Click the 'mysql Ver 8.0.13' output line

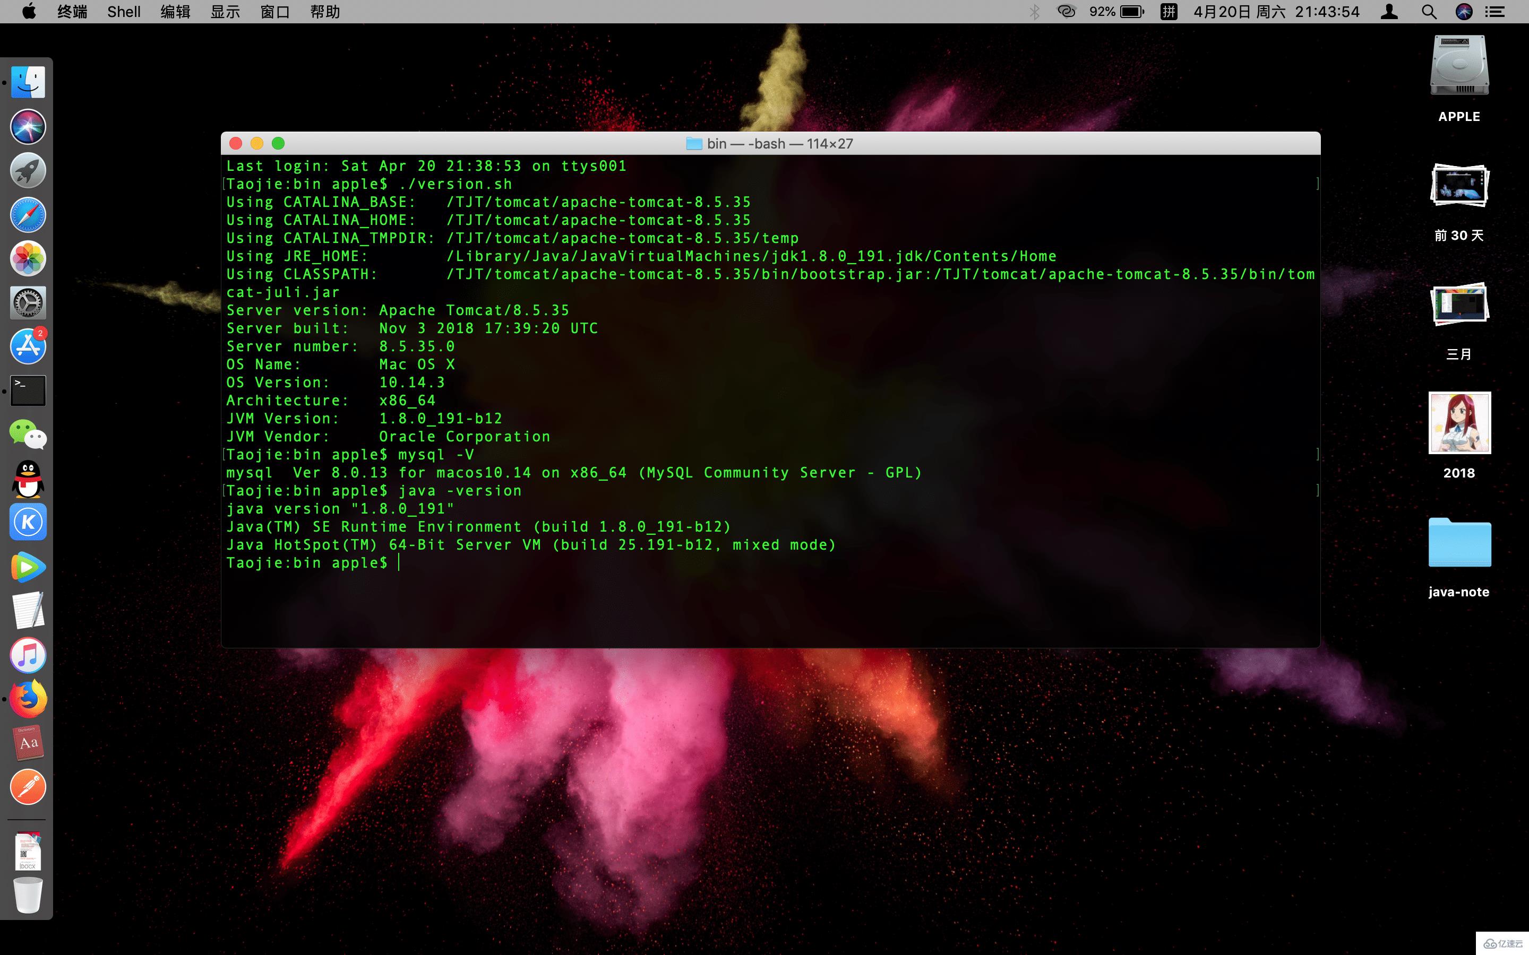click(x=574, y=472)
